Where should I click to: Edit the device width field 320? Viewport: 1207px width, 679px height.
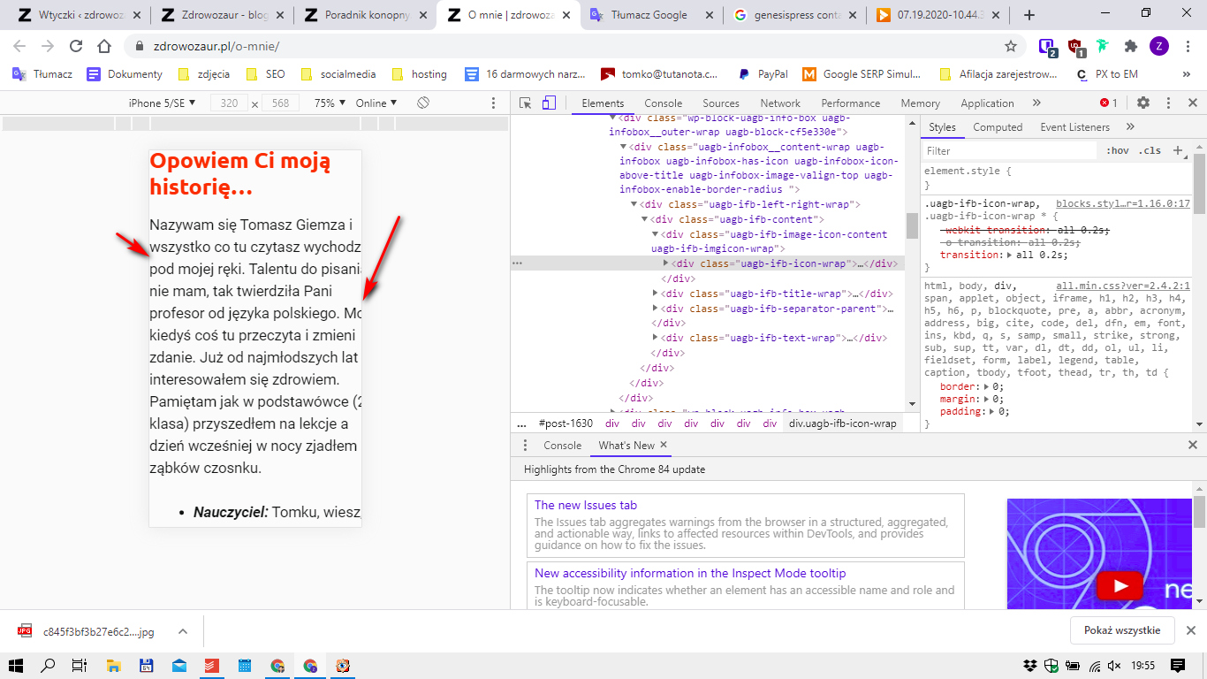pyautogui.click(x=229, y=103)
